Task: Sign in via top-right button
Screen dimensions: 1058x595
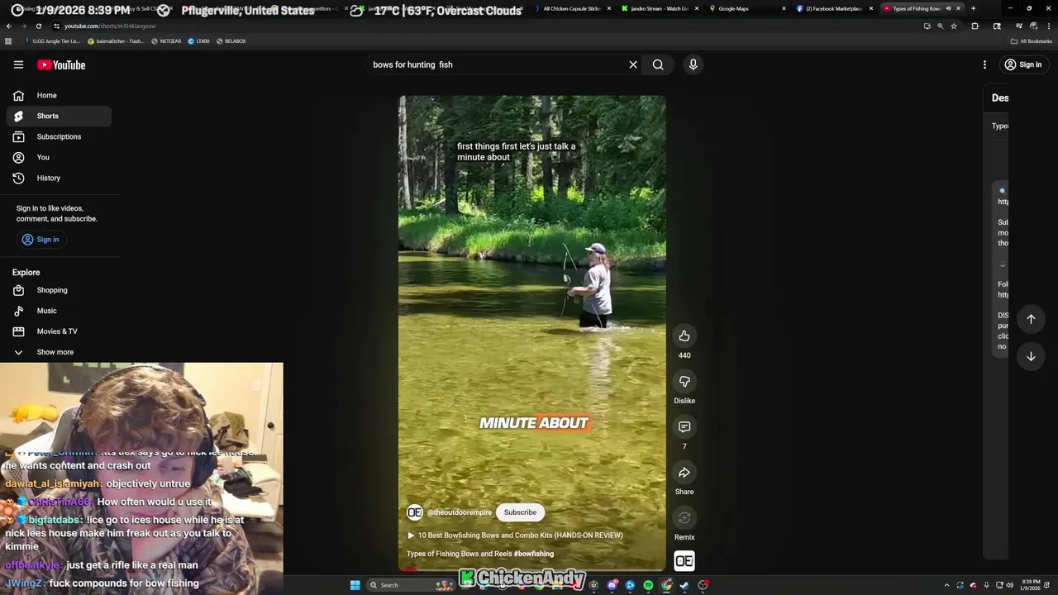Action: [x=1022, y=64]
